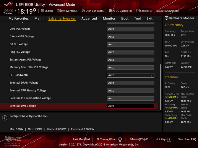The width and height of the screenshot is (198, 148).
Task: Click the info circle icon
Action: click(x=5, y=118)
